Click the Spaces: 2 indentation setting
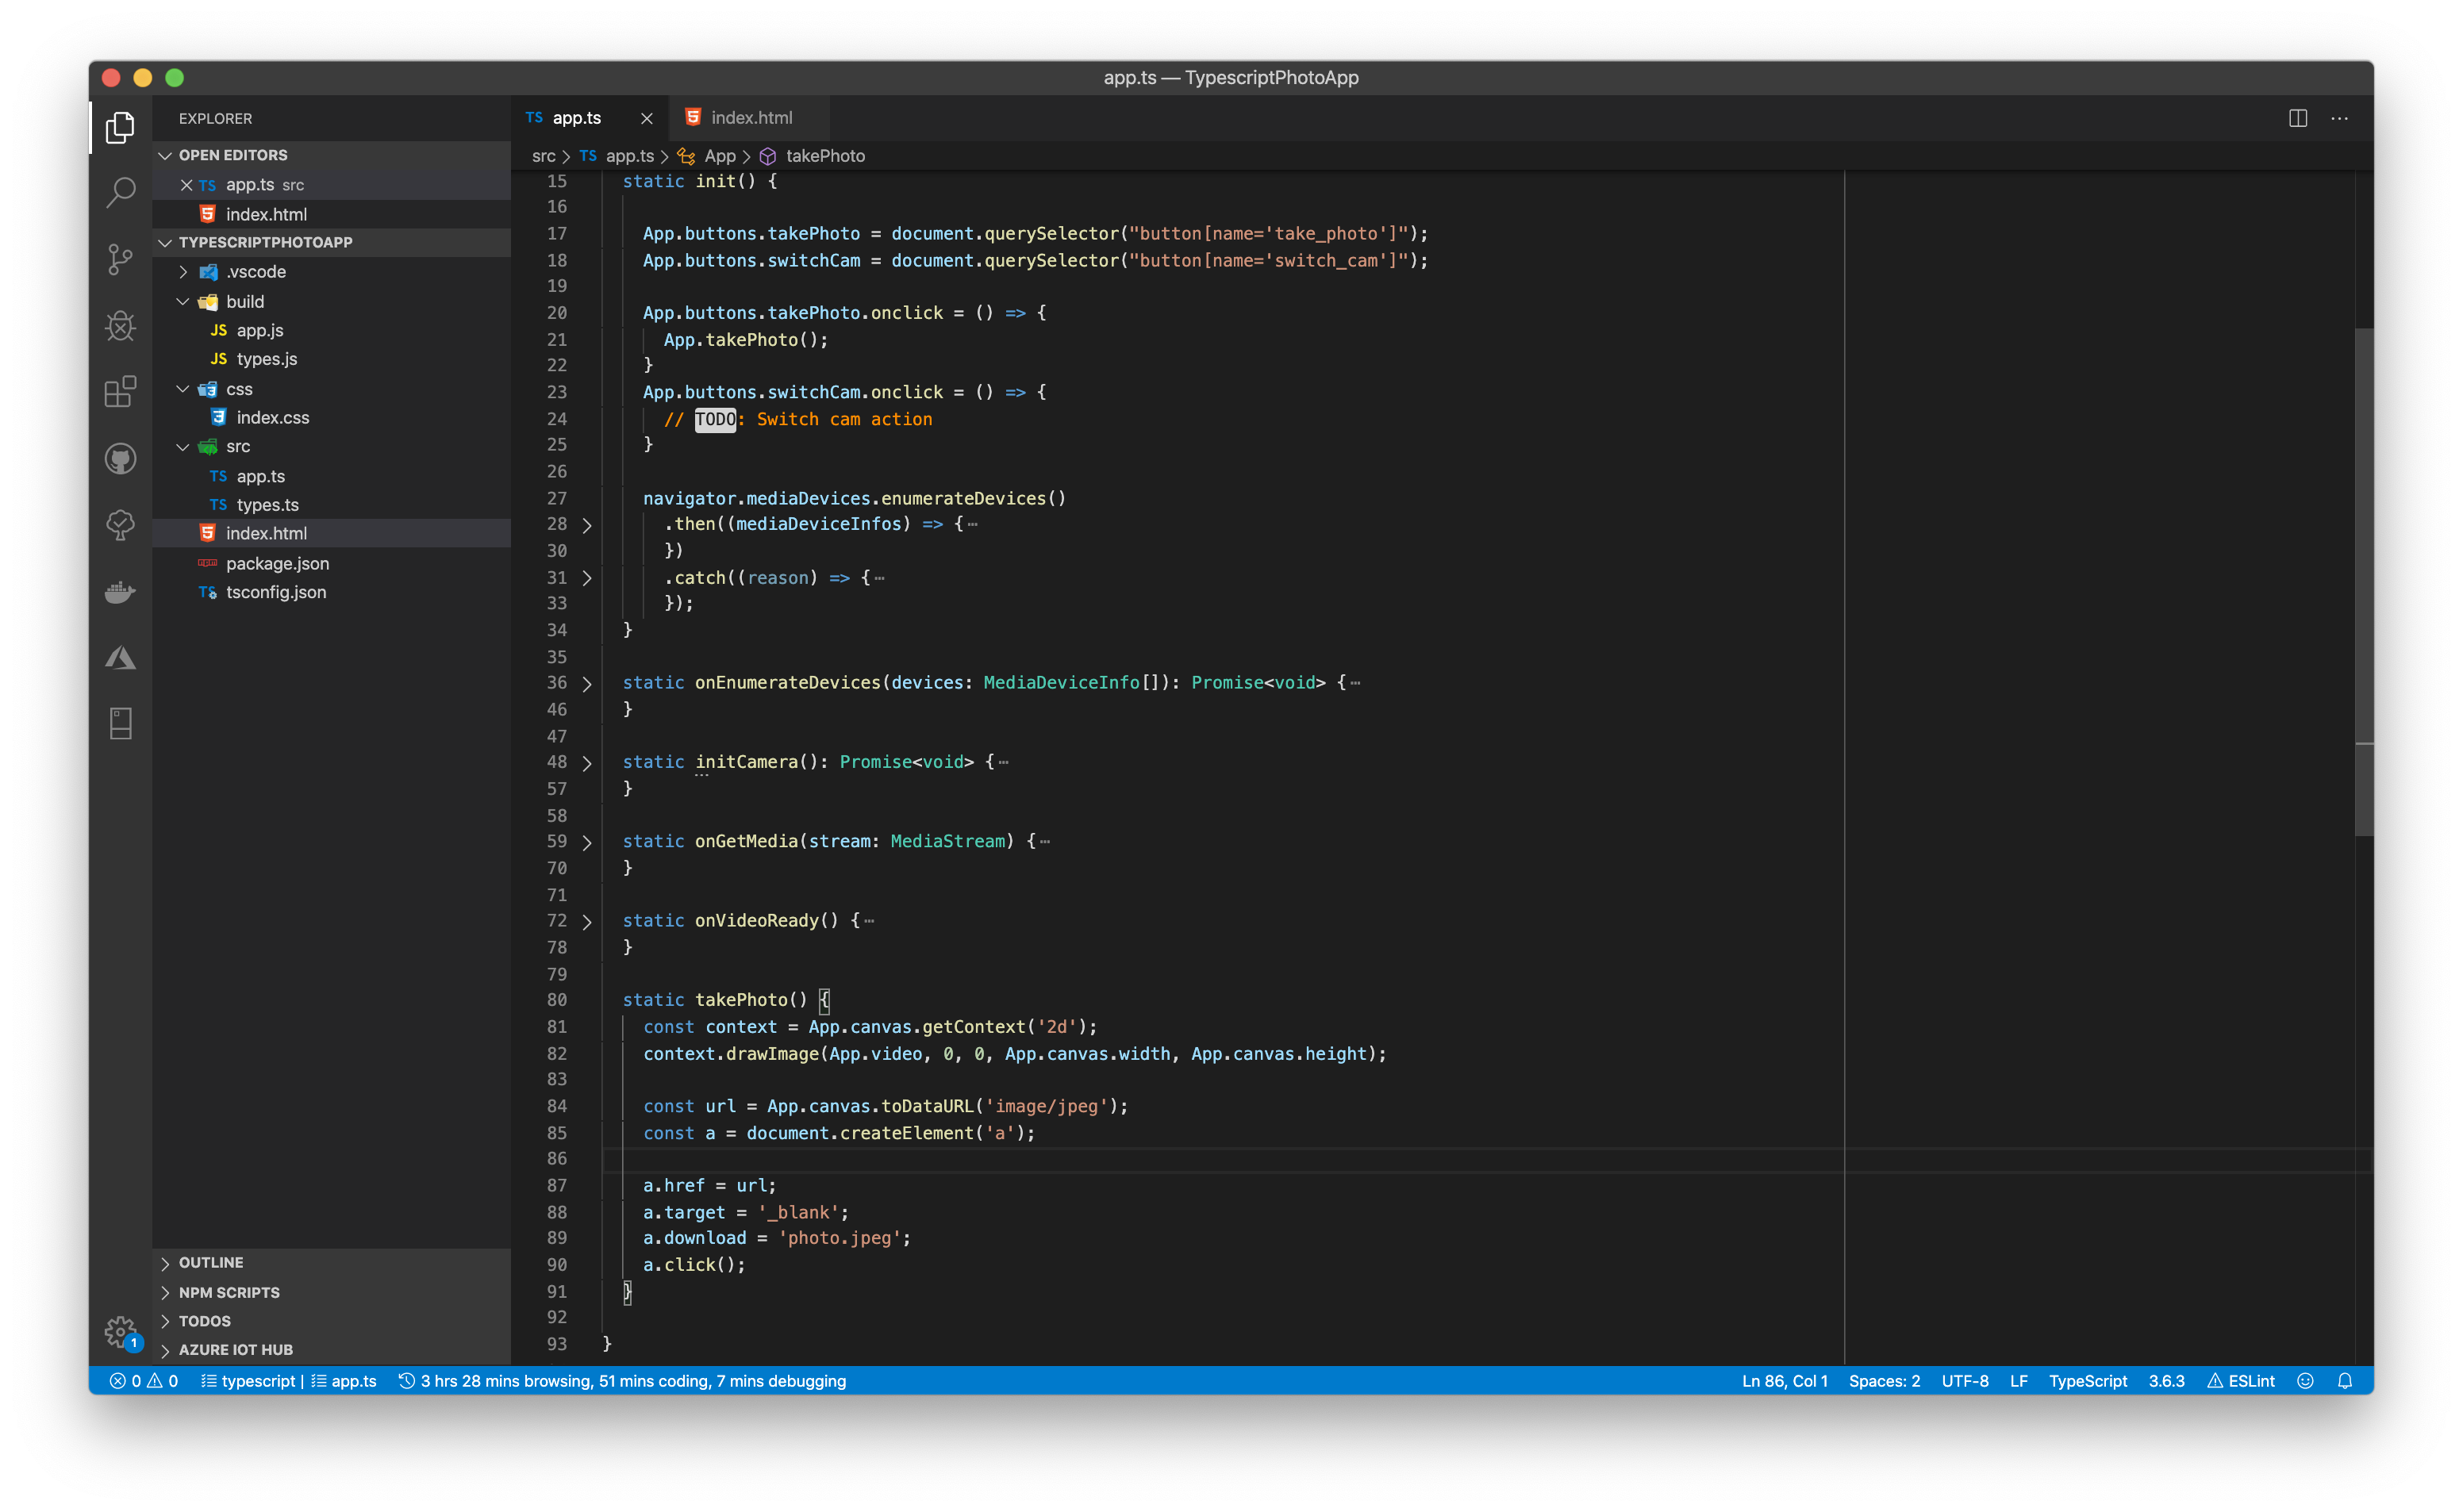The height and width of the screenshot is (1512, 2463). pos(1883,1381)
